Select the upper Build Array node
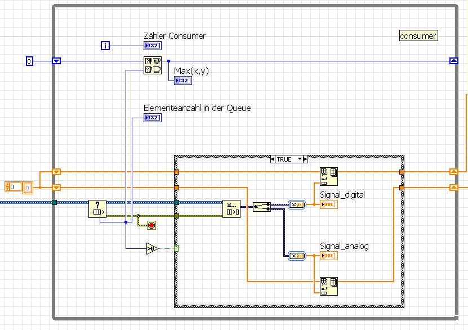 point(329,176)
